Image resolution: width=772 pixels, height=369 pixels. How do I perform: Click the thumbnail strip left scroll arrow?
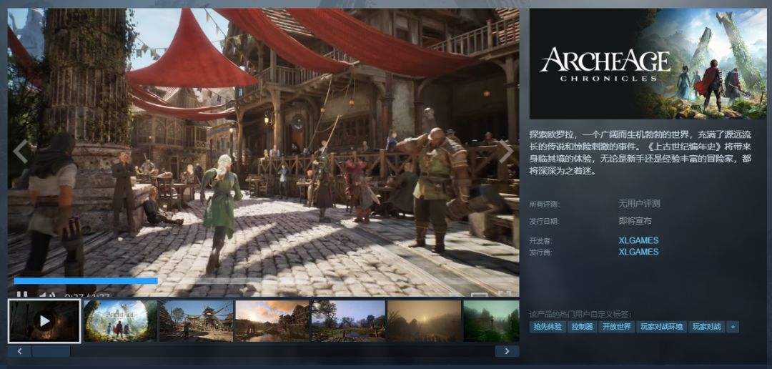click(20, 351)
